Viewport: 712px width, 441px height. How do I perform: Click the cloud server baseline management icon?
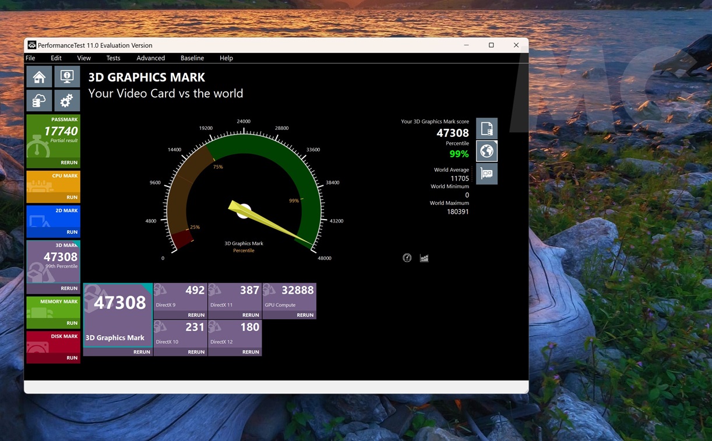39,101
